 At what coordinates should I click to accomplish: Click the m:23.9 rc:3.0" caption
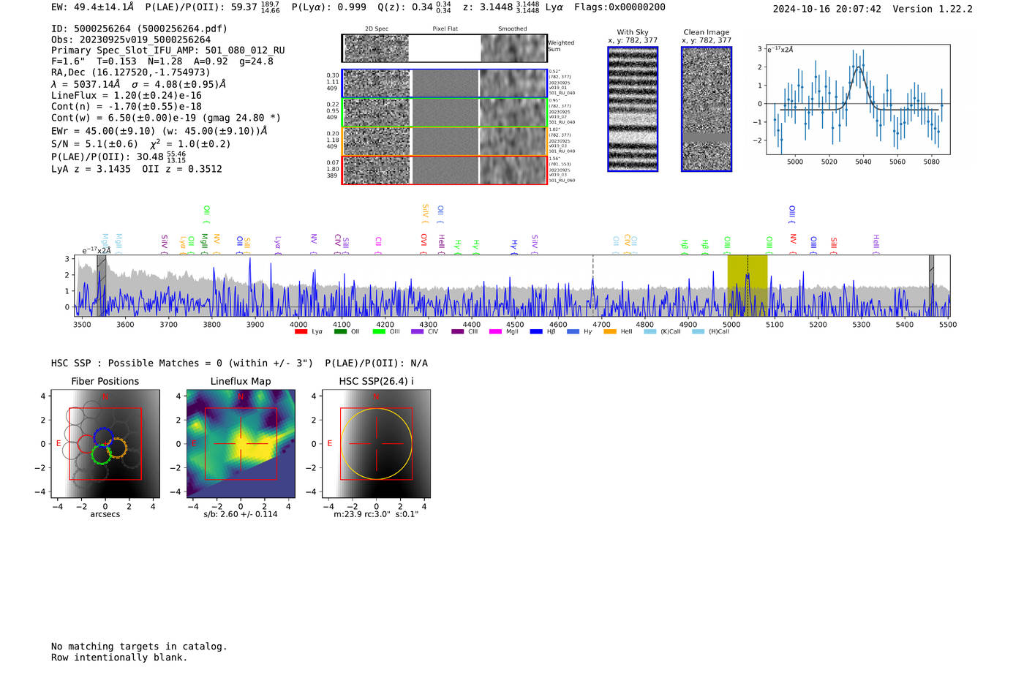[x=376, y=514]
